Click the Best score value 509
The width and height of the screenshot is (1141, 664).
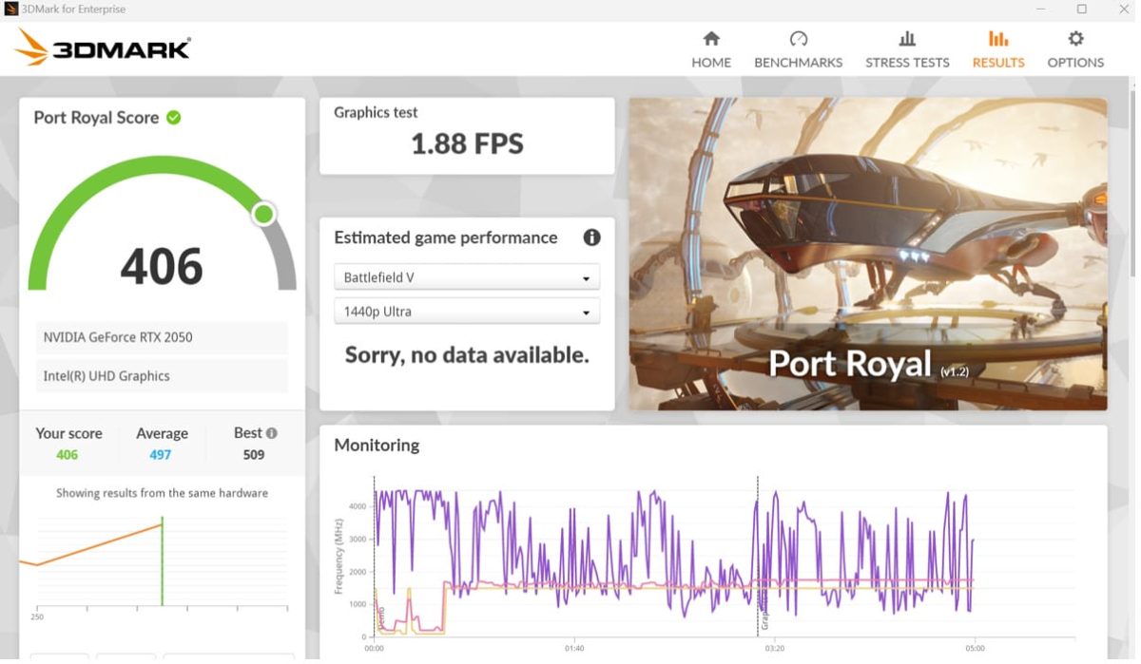pyautogui.click(x=254, y=455)
